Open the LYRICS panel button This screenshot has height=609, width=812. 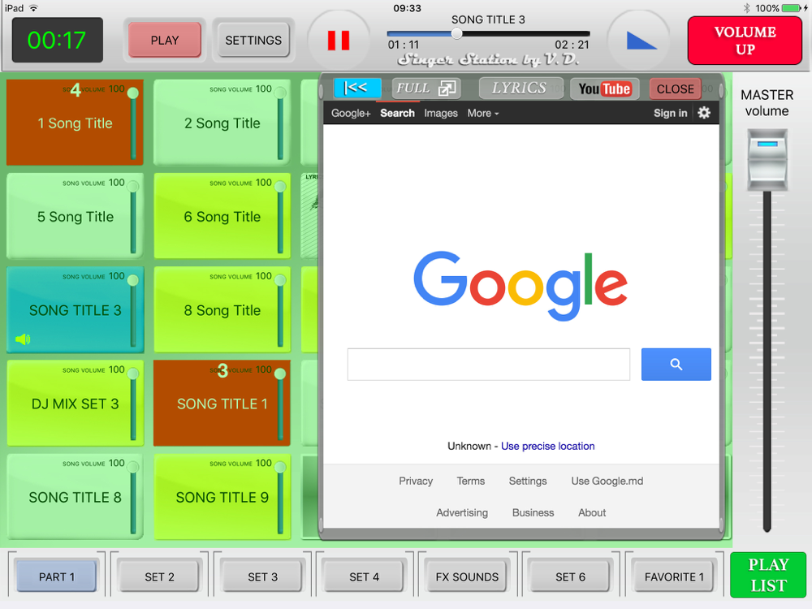(x=520, y=88)
